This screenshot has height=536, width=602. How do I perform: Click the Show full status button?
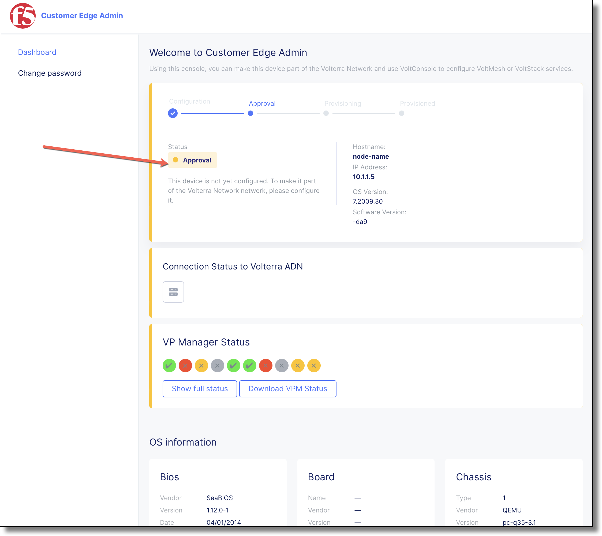pos(200,389)
